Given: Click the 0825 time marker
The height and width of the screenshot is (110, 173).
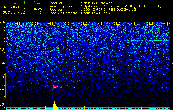Looking at the screenshot, I should tap(84, 24).
